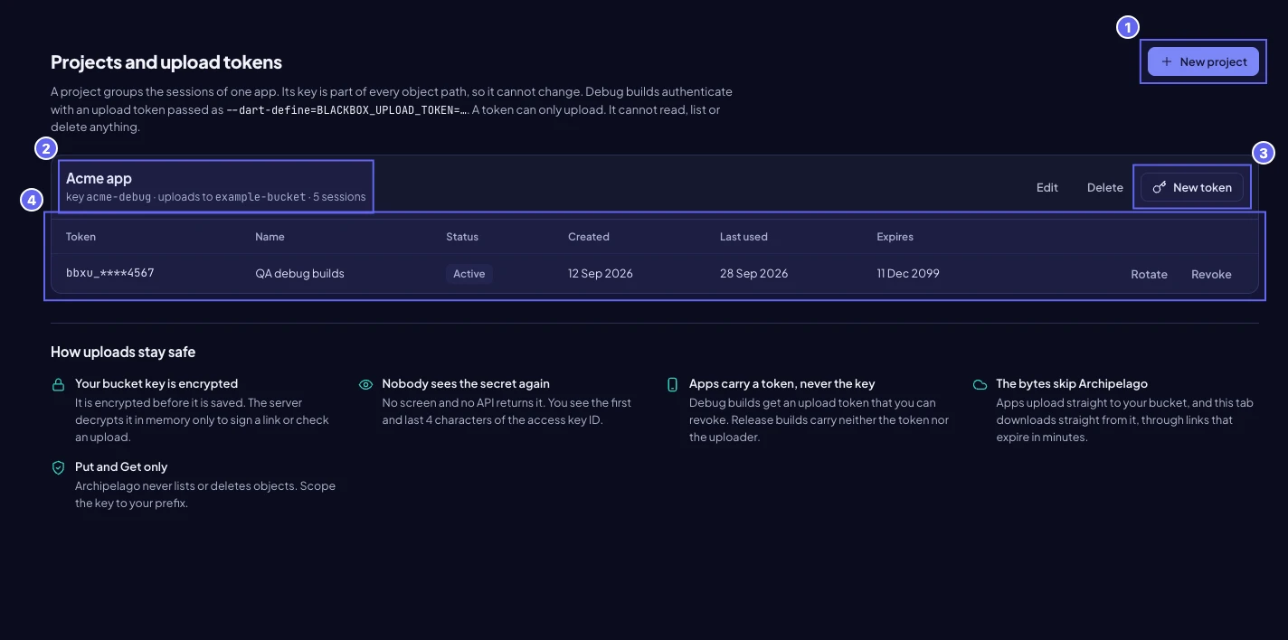Click the token name QA debug builds
1288x640 pixels.
click(299, 273)
